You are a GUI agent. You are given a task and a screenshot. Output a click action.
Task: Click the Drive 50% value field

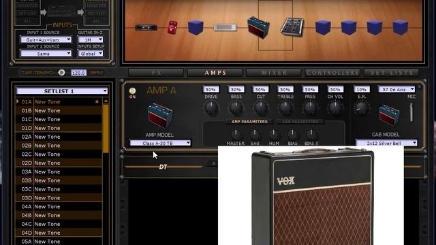[211, 89]
